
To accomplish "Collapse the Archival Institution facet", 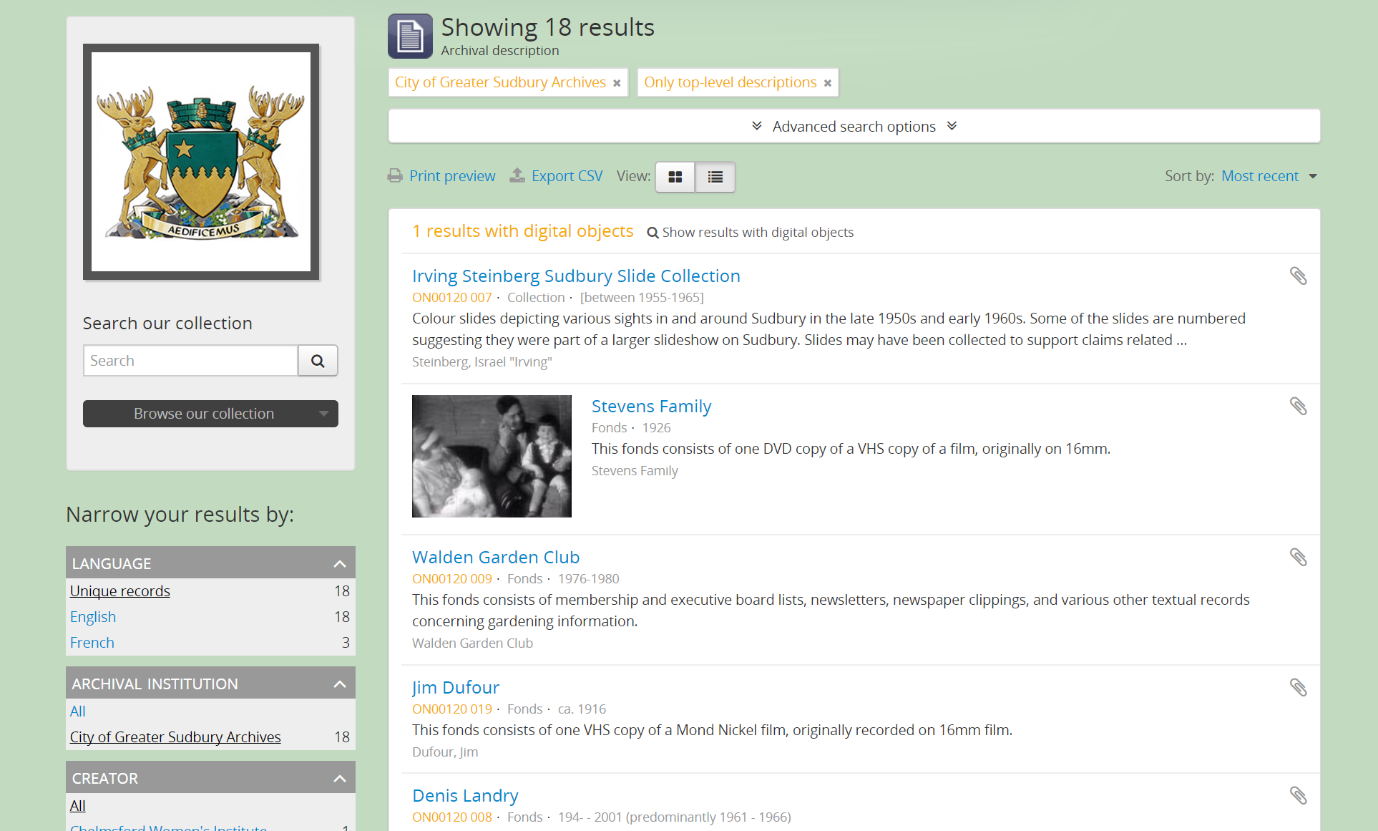I will tap(340, 684).
